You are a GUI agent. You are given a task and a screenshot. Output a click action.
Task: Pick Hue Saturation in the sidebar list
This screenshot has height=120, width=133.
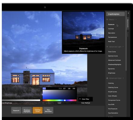pos(113,113)
